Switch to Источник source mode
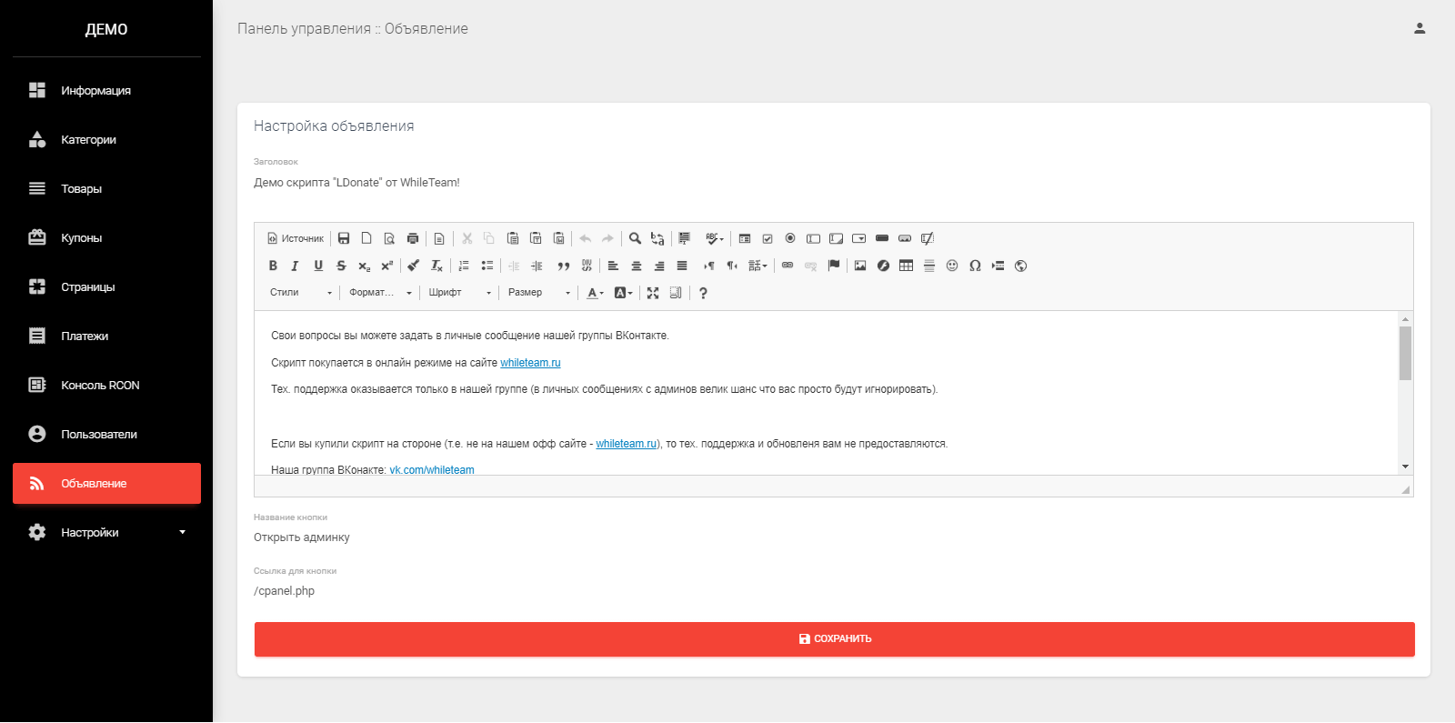The width and height of the screenshot is (1455, 723). [296, 238]
